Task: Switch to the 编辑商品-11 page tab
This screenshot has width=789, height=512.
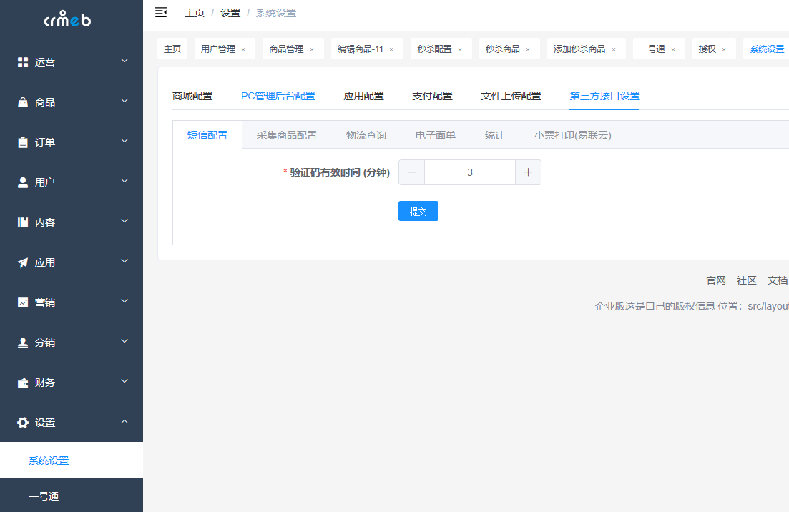Action: pyautogui.click(x=367, y=49)
